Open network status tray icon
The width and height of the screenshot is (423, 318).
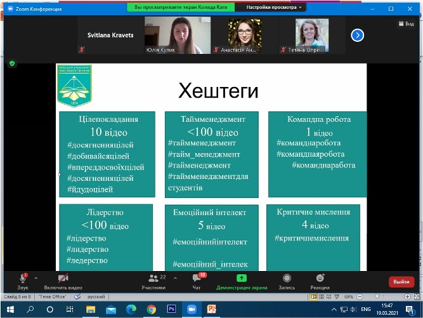344,310
